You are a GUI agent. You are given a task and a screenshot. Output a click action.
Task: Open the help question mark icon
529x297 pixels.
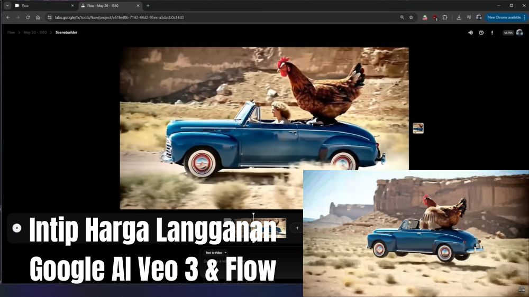point(481,32)
